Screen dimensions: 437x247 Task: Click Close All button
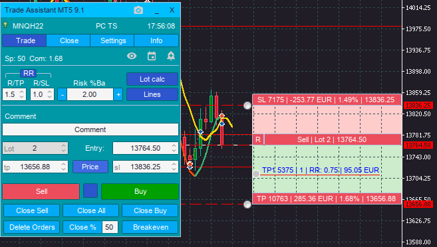[x=91, y=210]
